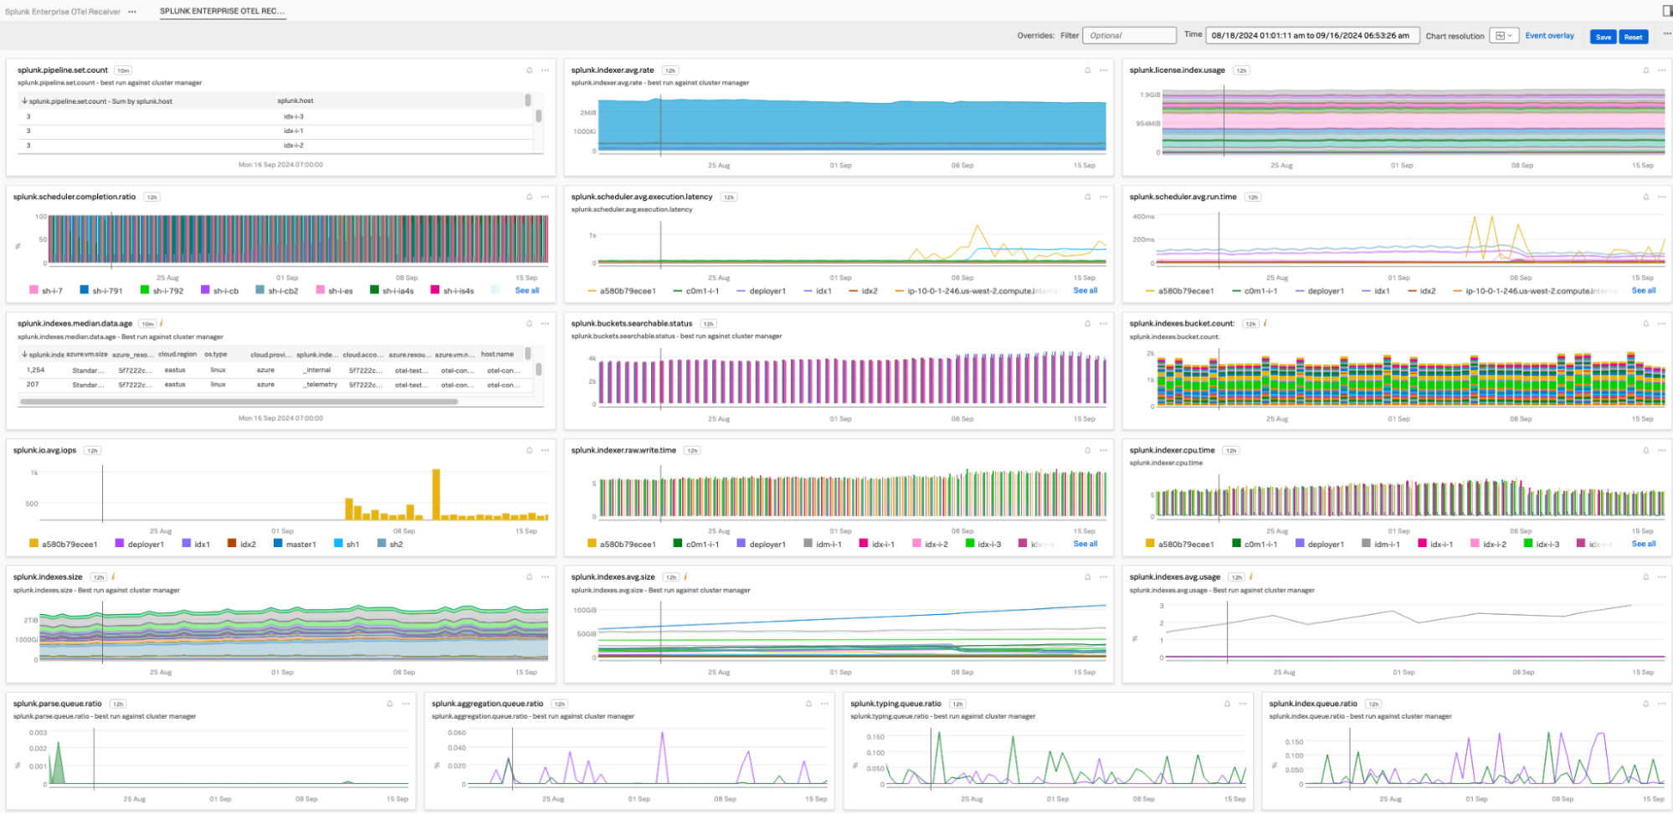Screen dimensions: 1673x814
Task: Select the idx-i-3 row in pipeline table
Action: tap(276, 117)
